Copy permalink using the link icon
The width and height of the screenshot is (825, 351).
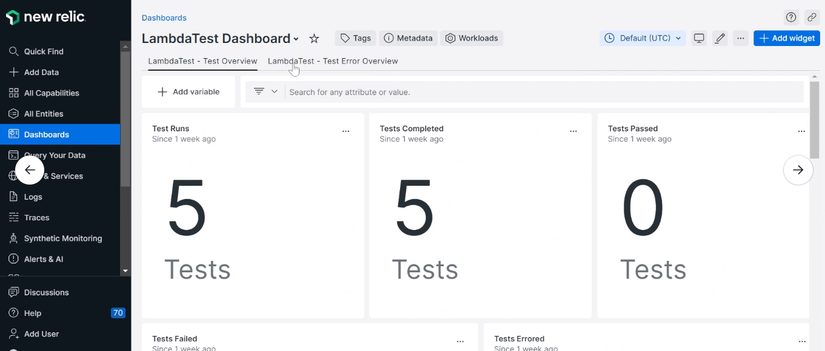(x=812, y=17)
